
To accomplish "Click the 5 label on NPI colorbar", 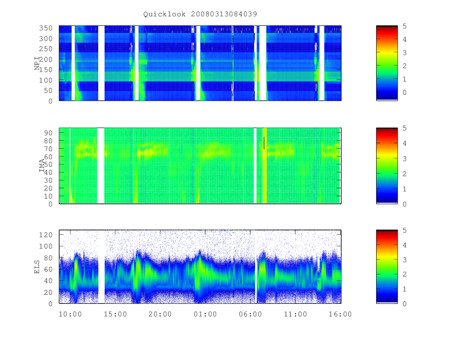I will click(405, 26).
